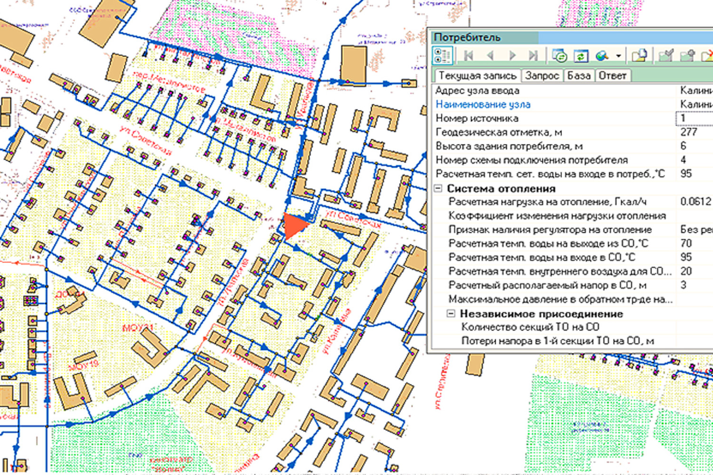Select Расчетная нагрузка на отопление label
713x475 pixels.
click(x=547, y=202)
